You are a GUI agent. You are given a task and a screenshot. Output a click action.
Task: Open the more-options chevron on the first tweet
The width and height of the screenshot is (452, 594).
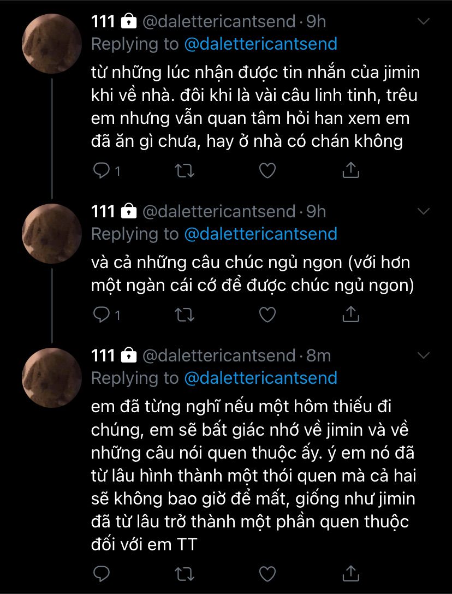[x=424, y=22]
